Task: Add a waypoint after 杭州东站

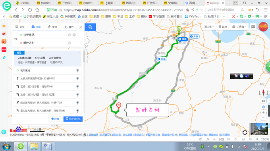Action: pos(74,35)
